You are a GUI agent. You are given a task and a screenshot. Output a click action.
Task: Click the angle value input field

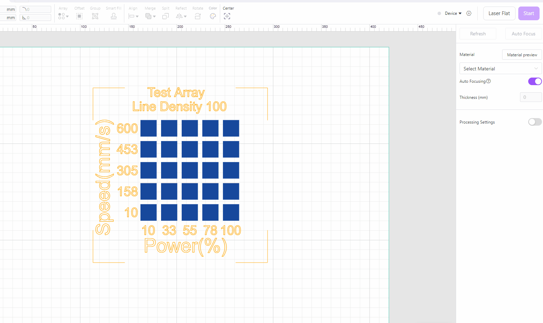tap(35, 18)
